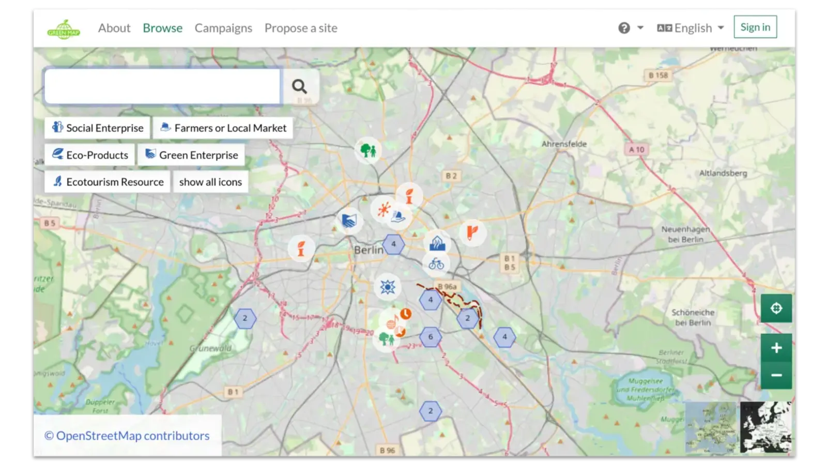Viewport: 827px width, 465px height.
Task: Zoom out with the minus button
Action: (x=776, y=375)
